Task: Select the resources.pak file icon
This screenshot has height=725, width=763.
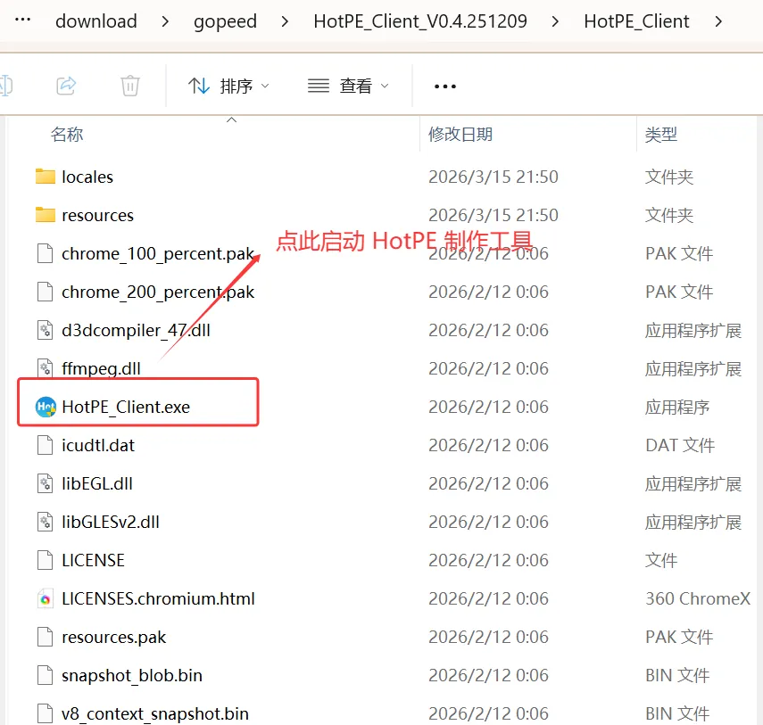Action: 46,637
